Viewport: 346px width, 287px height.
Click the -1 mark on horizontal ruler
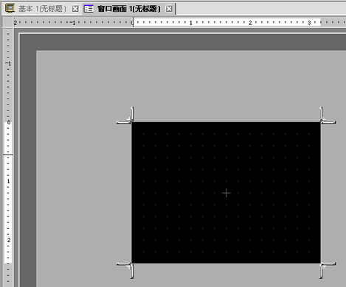[x=72, y=23]
